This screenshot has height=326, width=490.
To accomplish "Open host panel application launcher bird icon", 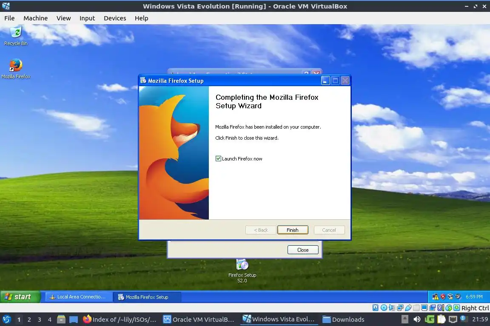I will tap(6, 320).
